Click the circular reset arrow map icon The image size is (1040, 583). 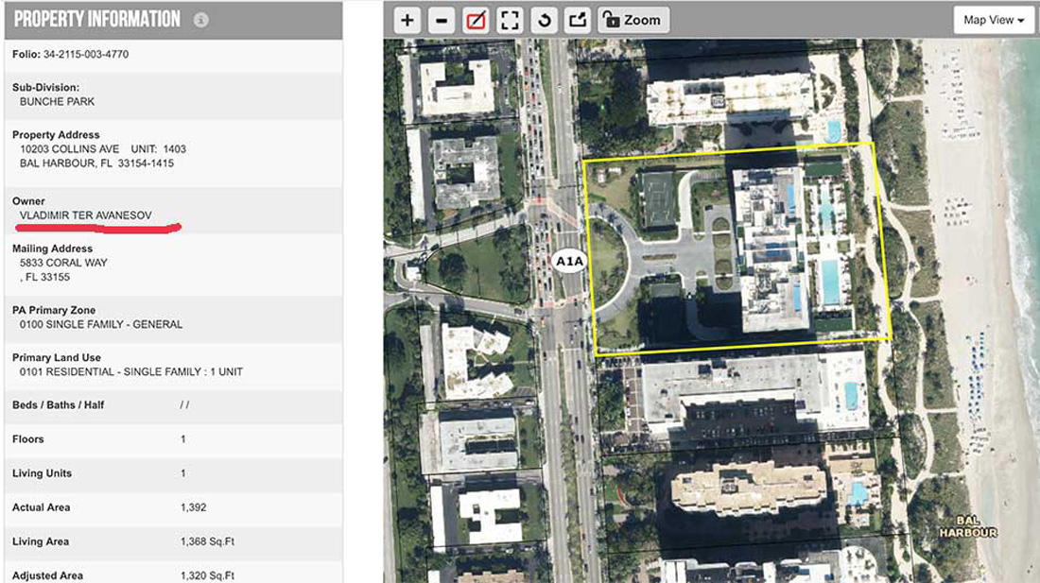[x=544, y=21]
